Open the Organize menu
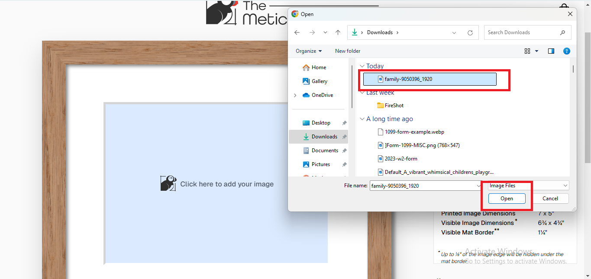 [309, 51]
